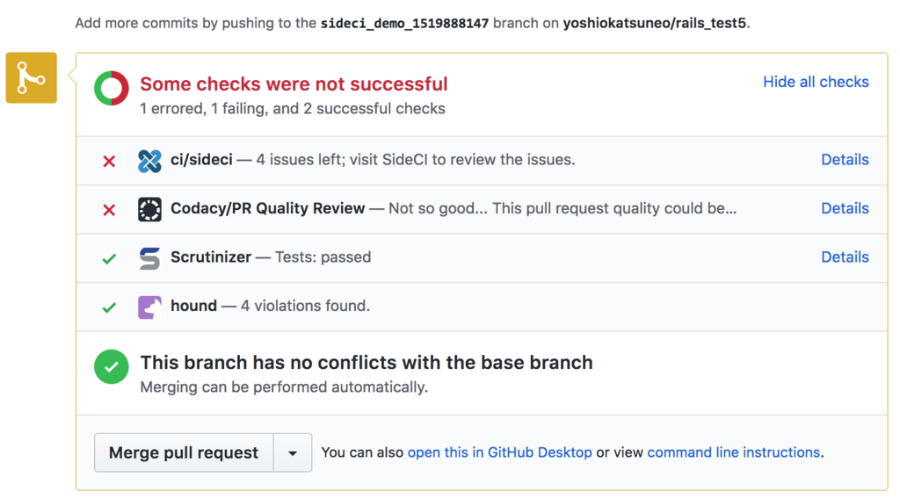
Task: Click the Some checks were not successful heading
Action: pos(294,83)
